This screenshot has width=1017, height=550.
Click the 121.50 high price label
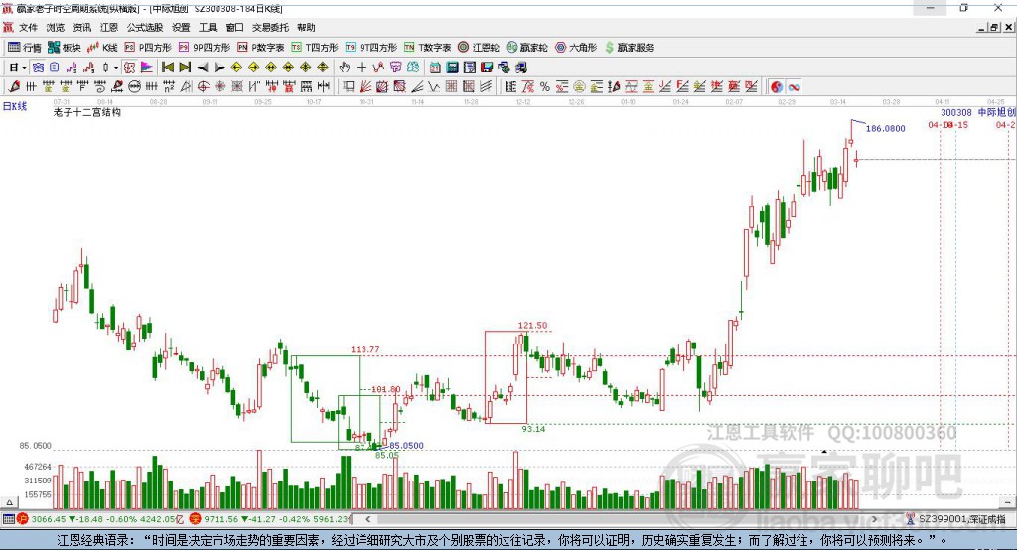(x=532, y=326)
